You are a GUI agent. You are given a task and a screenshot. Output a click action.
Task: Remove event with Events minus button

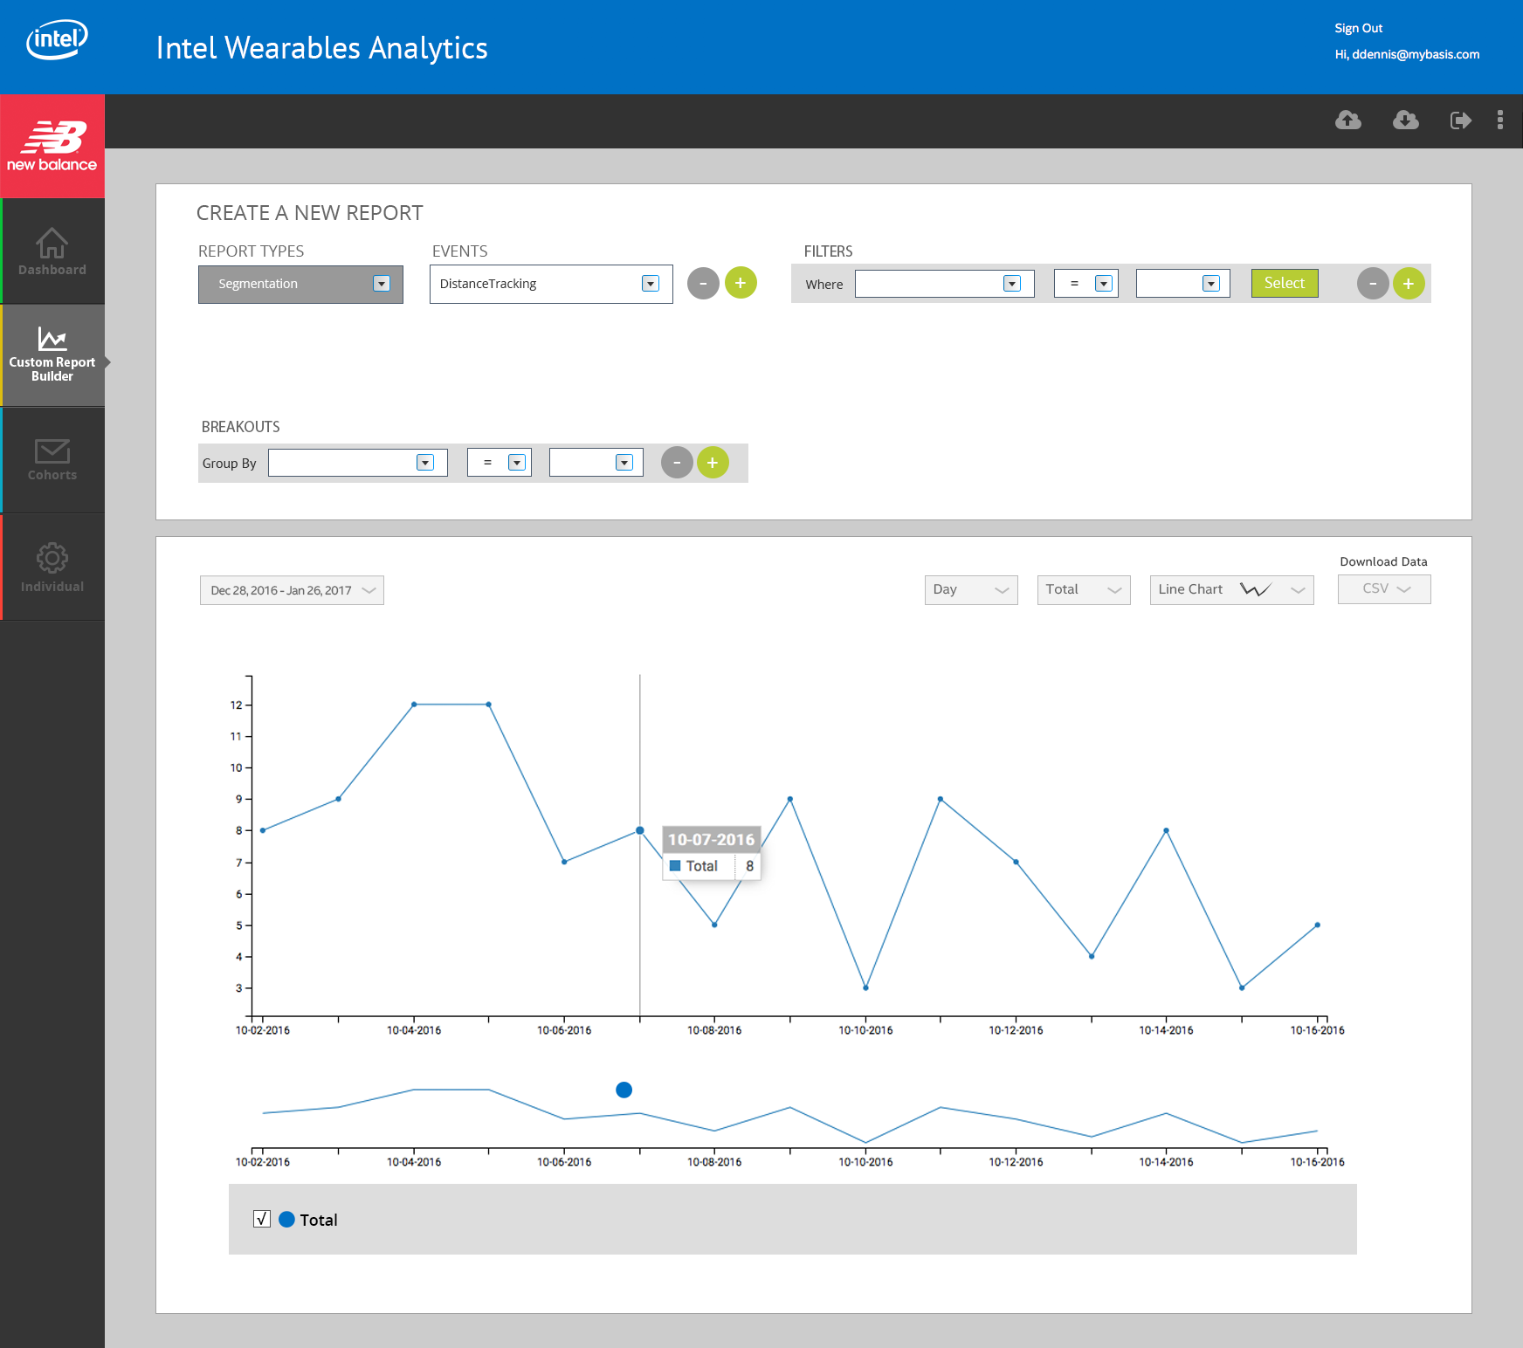click(703, 283)
